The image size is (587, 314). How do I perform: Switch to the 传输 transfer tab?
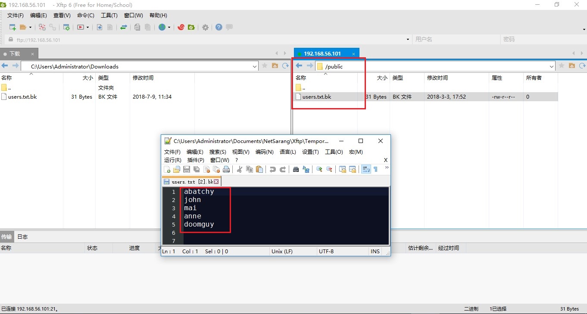point(6,237)
